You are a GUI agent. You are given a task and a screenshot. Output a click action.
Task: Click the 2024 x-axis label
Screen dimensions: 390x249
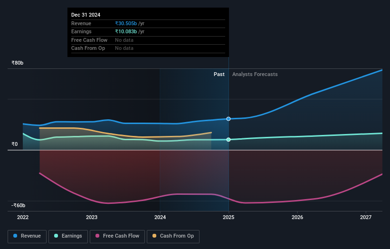coord(160,217)
